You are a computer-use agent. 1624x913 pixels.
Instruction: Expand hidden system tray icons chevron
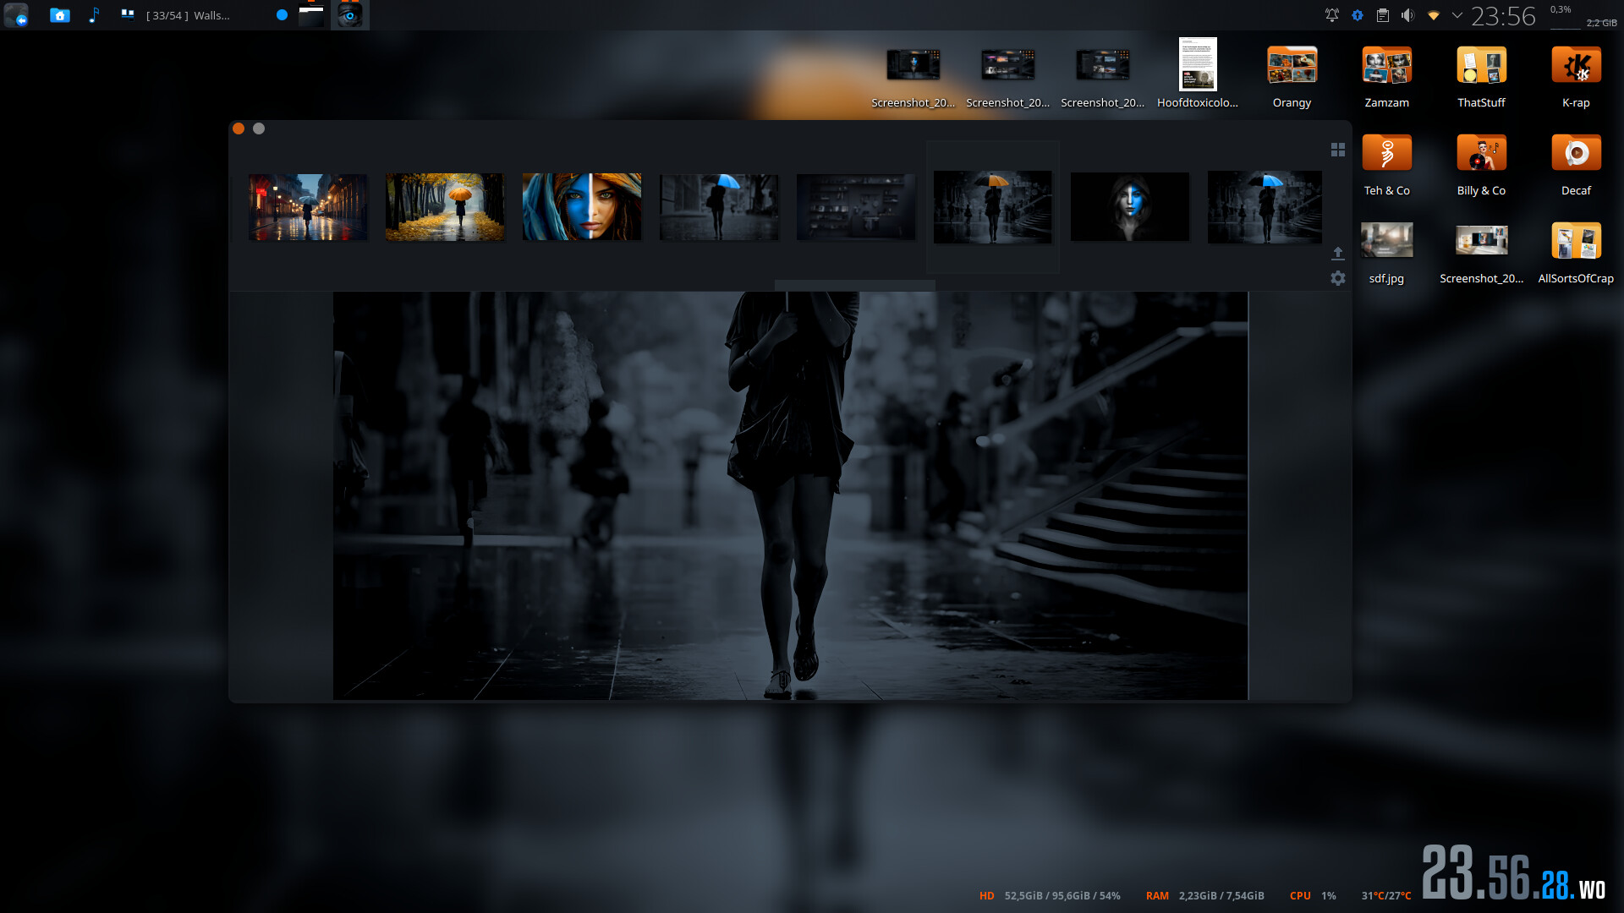coord(1457,15)
